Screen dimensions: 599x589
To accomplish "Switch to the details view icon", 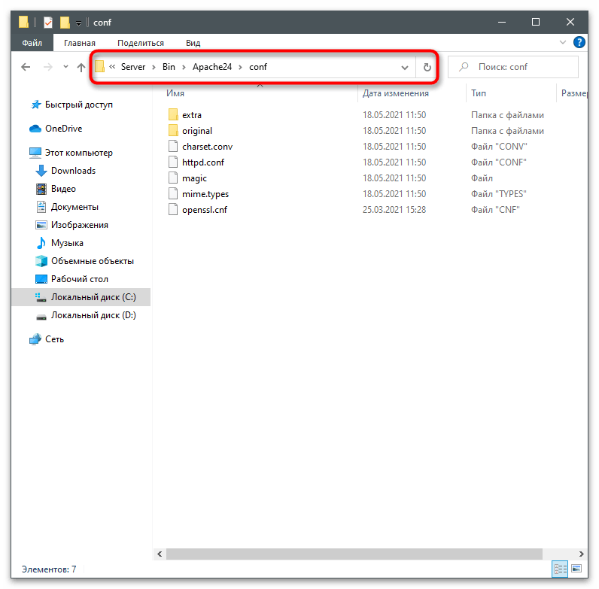I will tap(560, 569).
